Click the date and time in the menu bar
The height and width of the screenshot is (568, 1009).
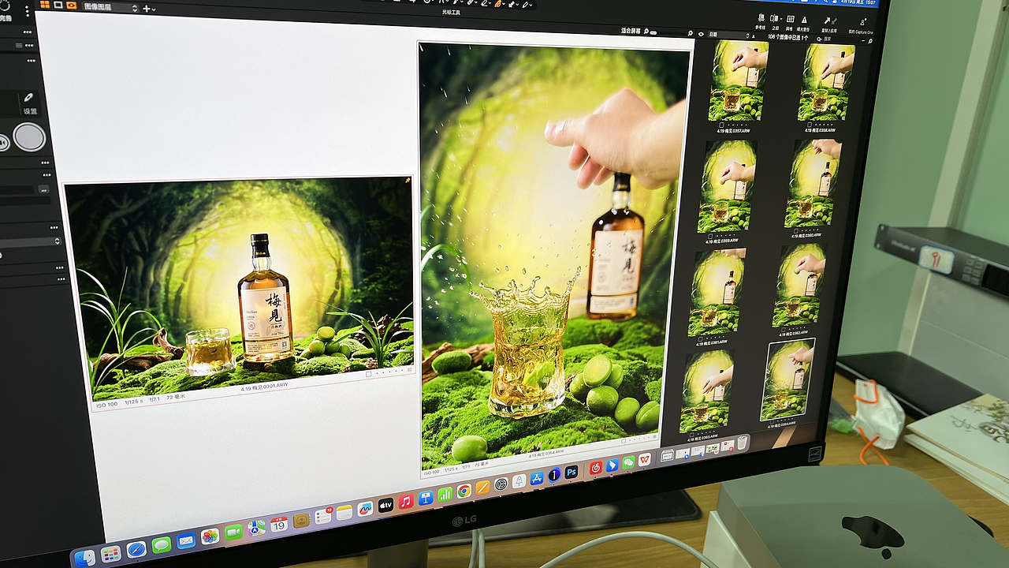tap(859, 2)
